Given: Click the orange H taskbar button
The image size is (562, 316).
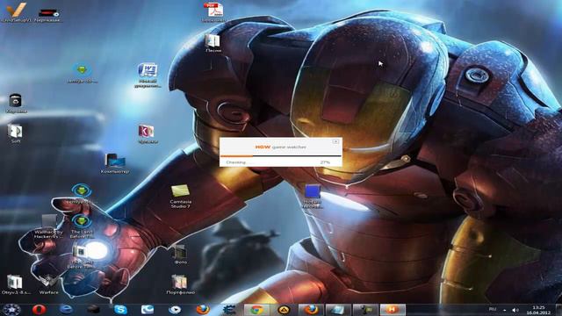Looking at the screenshot, I should [x=393, y=310].
